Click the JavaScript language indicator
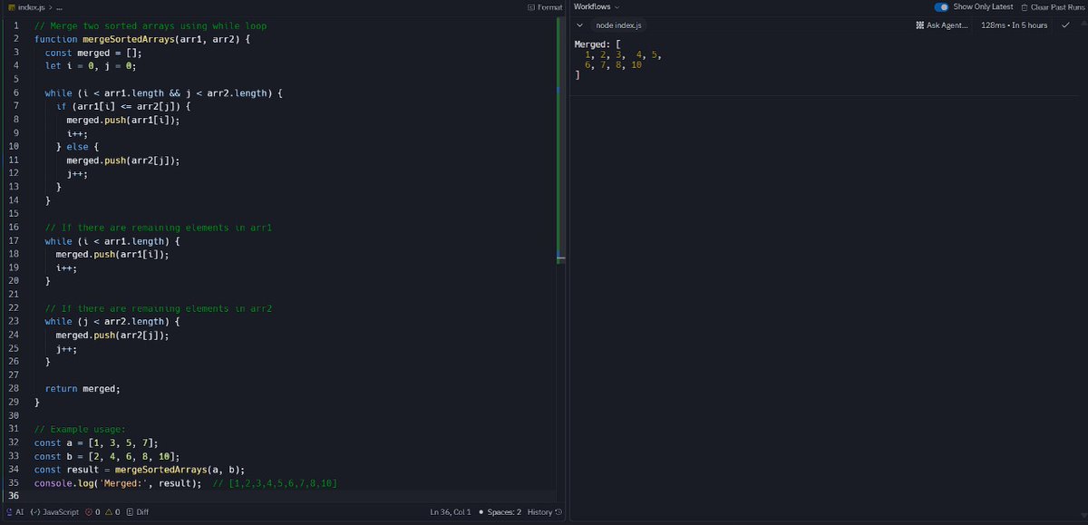Image resolution: width=1088 pixels, height=525 pixels. (53, 512)
